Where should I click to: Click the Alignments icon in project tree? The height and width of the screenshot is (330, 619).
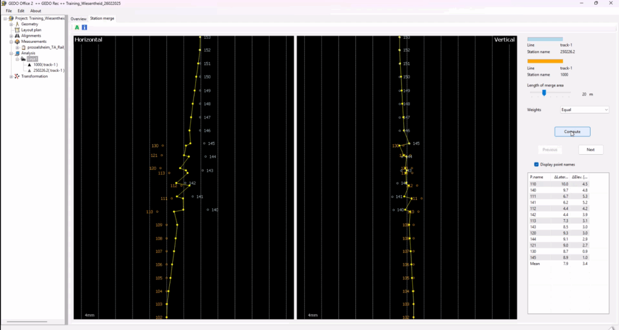pyautogui.click(x=17, y=36)
